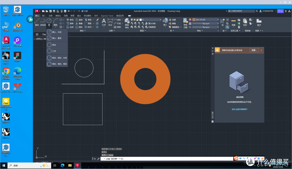Click the Plot/Print icon in quick access toolbar
Image resolution: width=292 pixels, height=169 pixels.
[65, 11]
